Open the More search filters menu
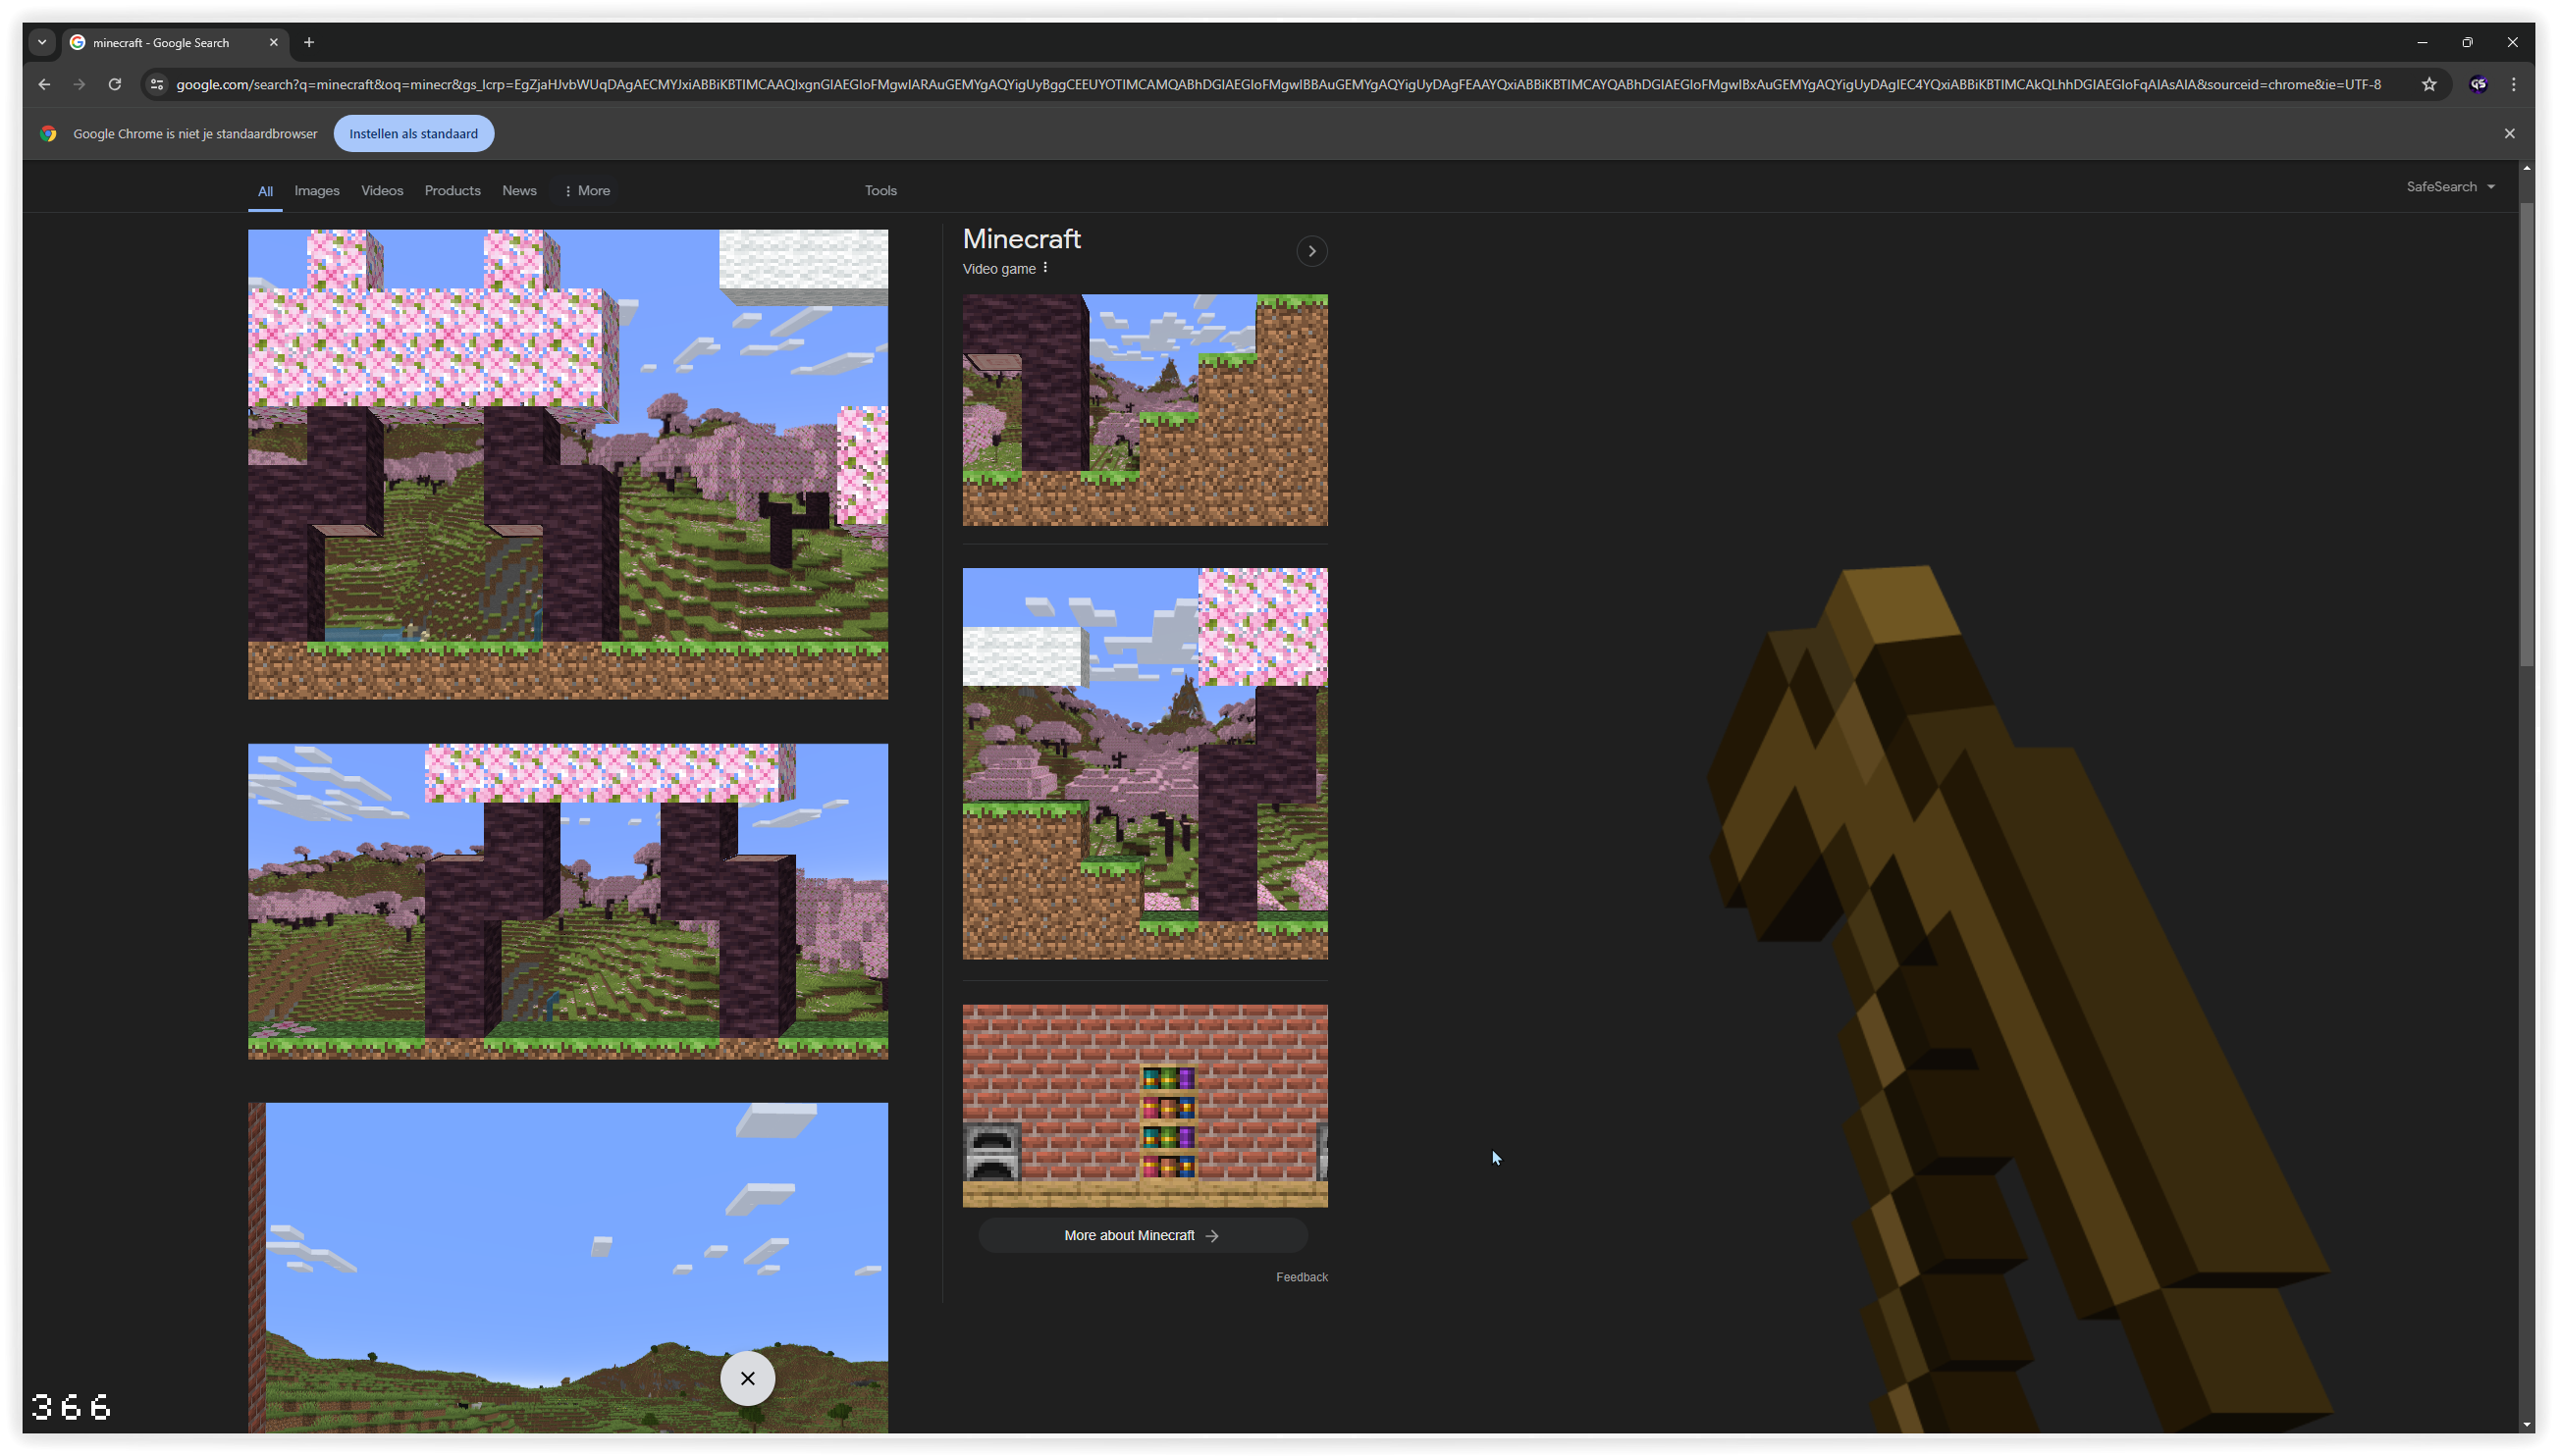Image resolution: width=2558 pixels, height=1456 pixels. [587, 190]
